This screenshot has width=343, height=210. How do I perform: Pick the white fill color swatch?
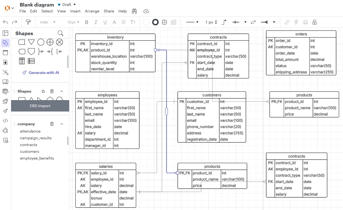(146, 22)
